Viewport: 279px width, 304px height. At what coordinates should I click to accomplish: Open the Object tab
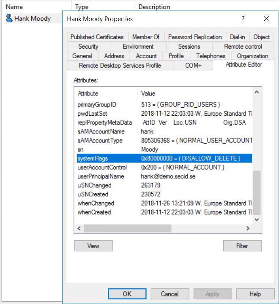click(x=261, y=37)
